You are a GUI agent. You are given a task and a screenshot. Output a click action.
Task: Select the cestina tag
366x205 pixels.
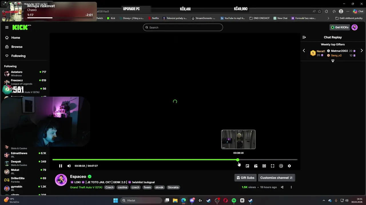click(122, 187)
